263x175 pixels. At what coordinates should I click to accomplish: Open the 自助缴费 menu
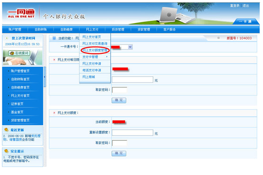(66, 29)
